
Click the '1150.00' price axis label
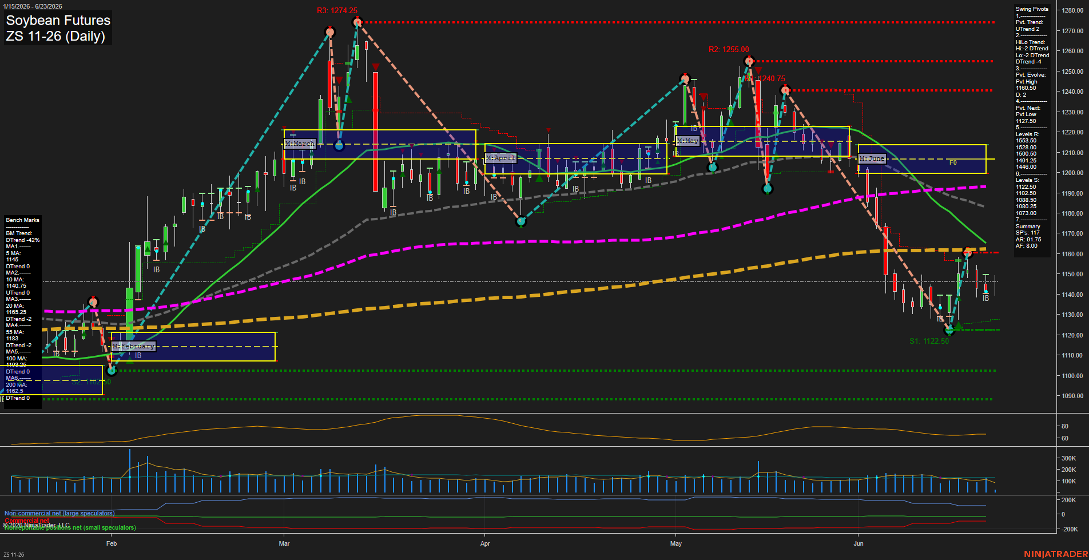click(1072, 275)
